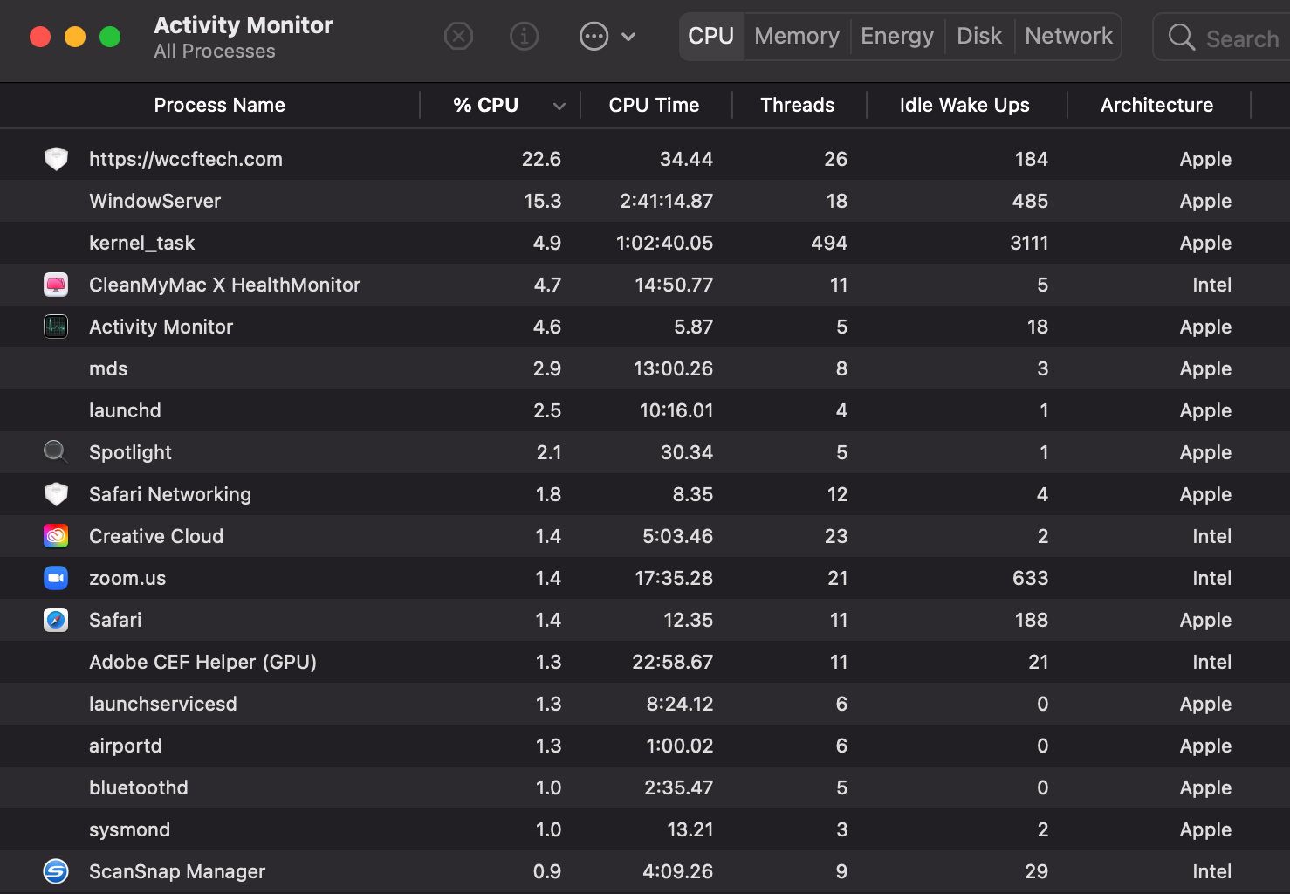This screenshot has height=894, width=1290.
Task: Open process info with the (i) icon
Action: tap(524, 37)
